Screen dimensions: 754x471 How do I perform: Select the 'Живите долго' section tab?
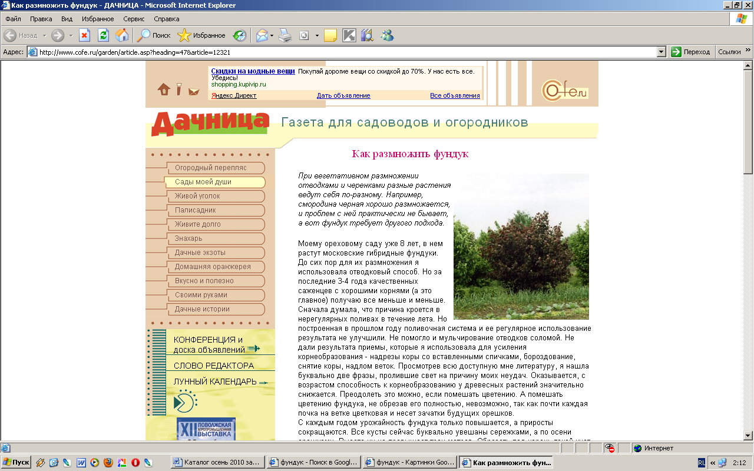tap(216, 224)
